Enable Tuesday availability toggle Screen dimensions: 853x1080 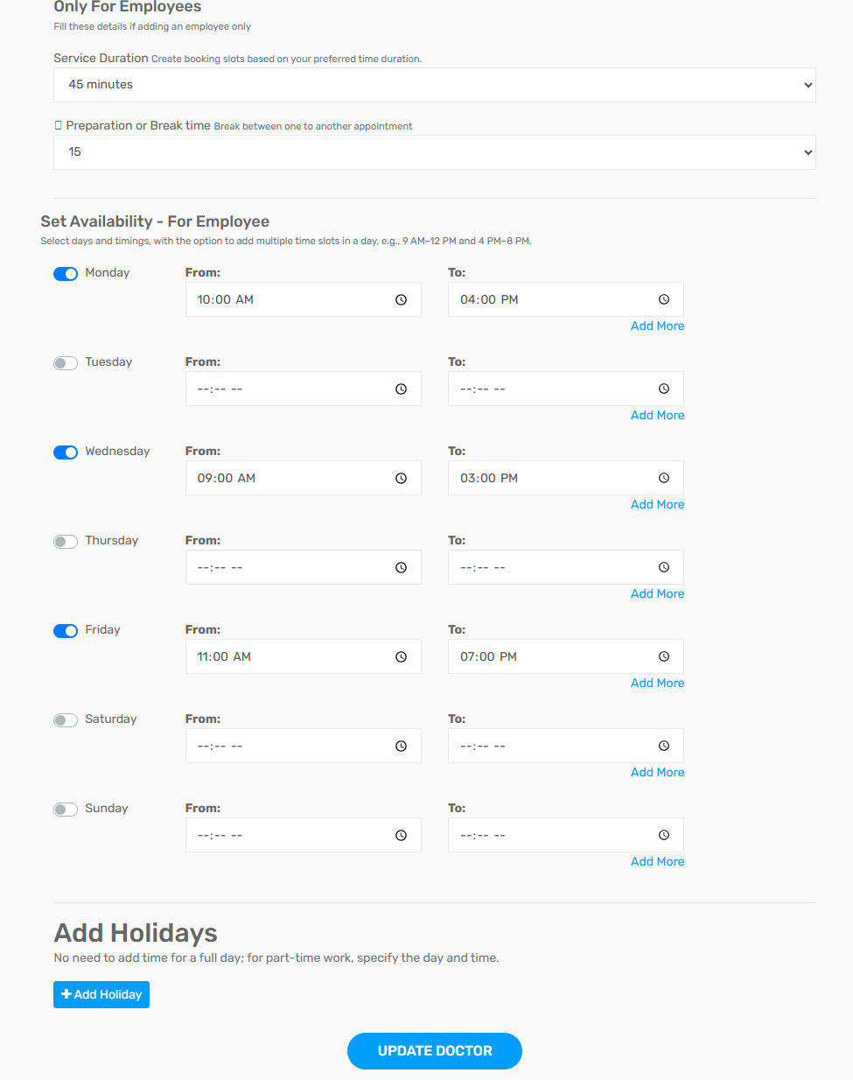(x=66, y=363)
